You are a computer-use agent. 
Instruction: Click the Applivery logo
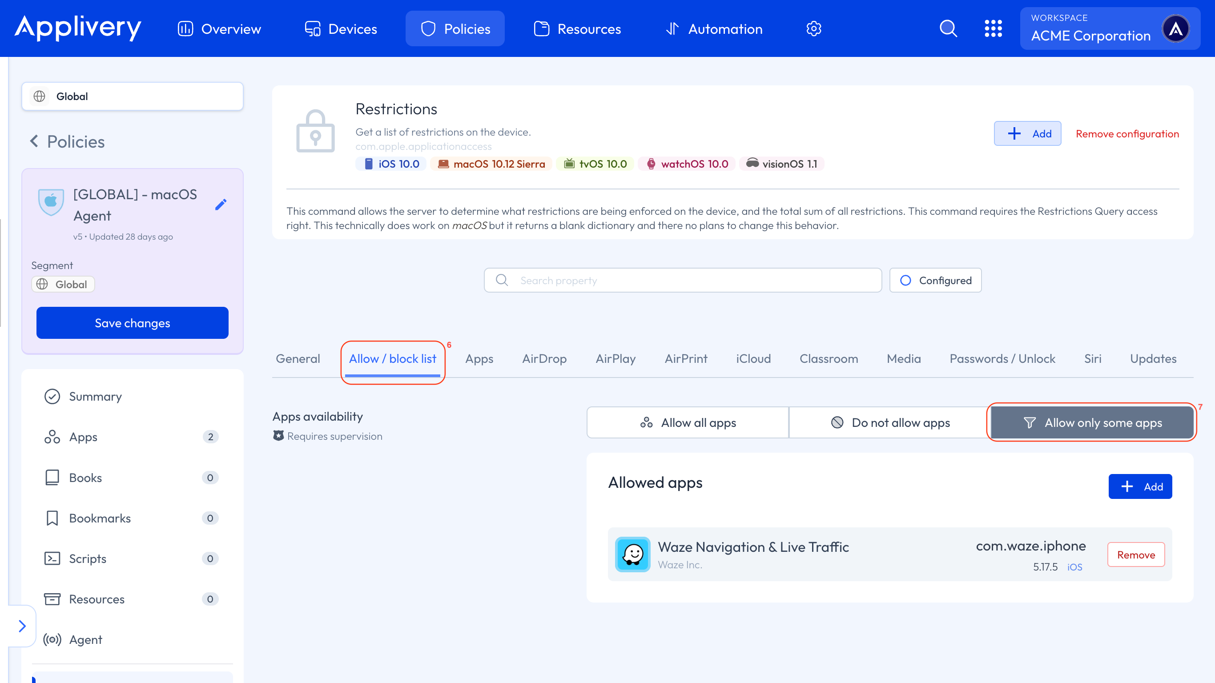pos(78,28)
